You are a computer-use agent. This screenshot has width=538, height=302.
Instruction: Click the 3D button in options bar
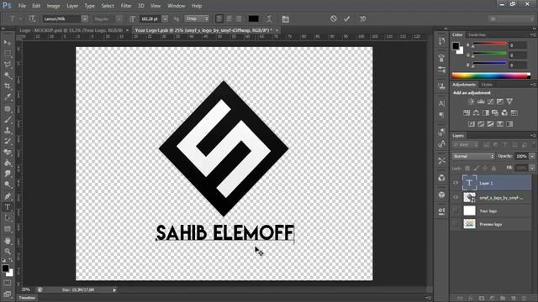pyautogui.click(x=362, y=18)
